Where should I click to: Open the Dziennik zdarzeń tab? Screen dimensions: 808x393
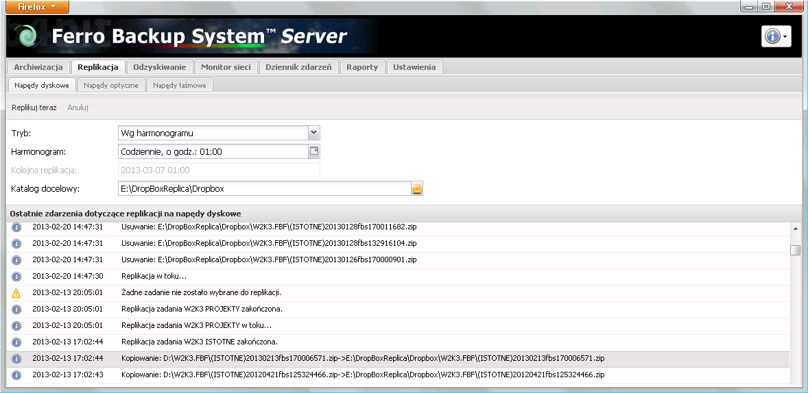pyautogui.click(x=299, y=67)
